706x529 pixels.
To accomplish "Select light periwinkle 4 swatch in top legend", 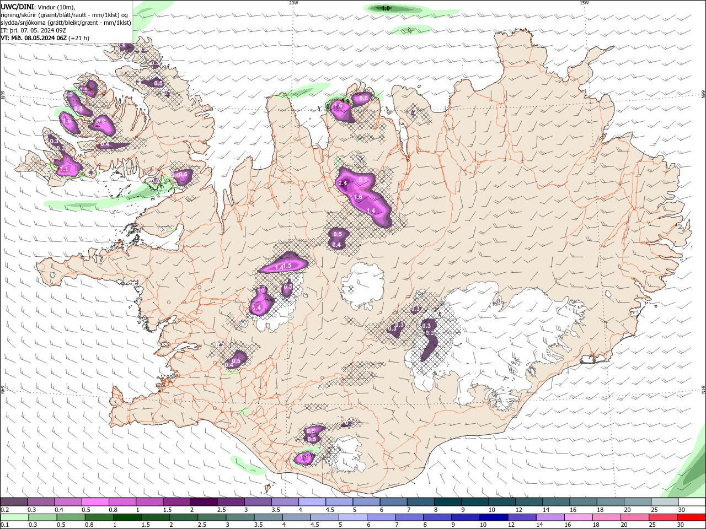I will [x=312, y=502].
